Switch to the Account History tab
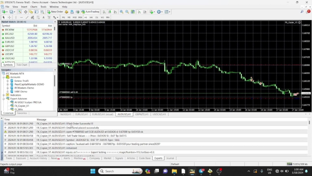The width and height of the screenshot is (312, 176). tap(38, 158)
